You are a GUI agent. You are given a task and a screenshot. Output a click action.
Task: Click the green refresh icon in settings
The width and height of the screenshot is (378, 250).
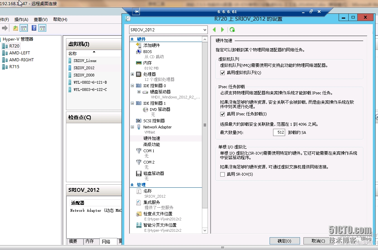(232, 30)
